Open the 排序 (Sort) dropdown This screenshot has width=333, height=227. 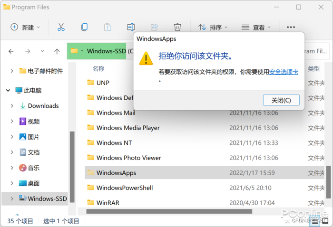click(213, 27)
